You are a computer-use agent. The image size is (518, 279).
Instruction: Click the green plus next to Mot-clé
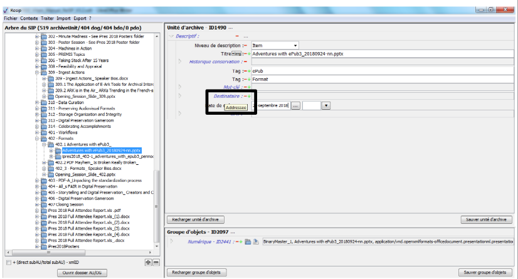tap(249, 87)
